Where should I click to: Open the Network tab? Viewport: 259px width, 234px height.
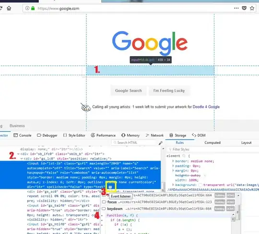154,135
